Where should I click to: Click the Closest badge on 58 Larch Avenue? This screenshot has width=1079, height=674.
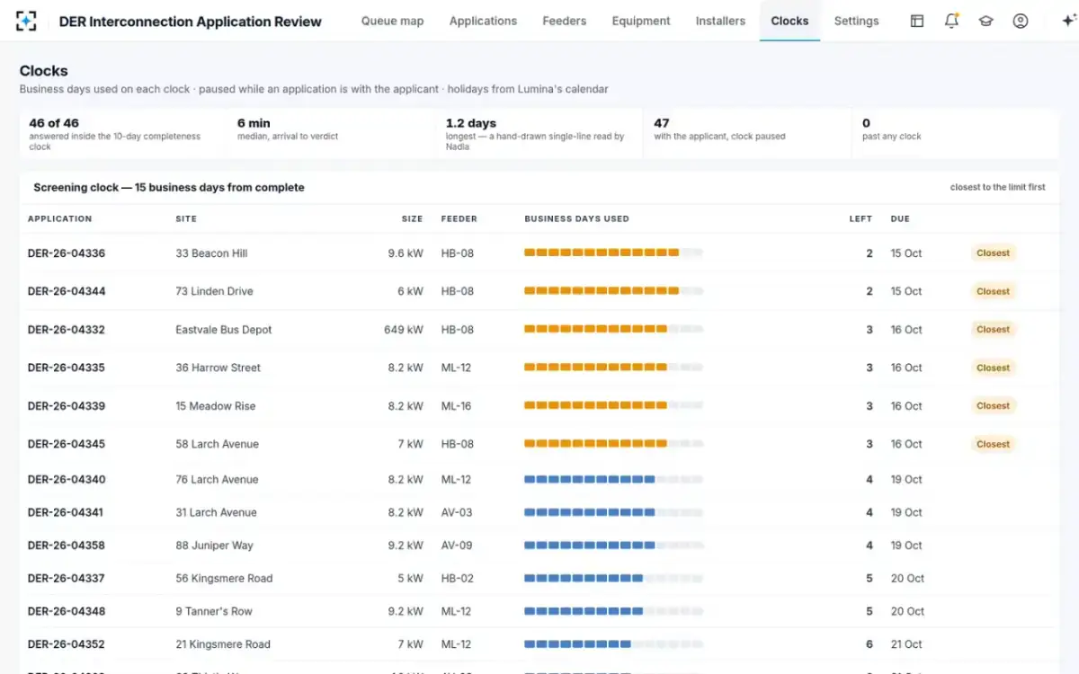point(993,444)
